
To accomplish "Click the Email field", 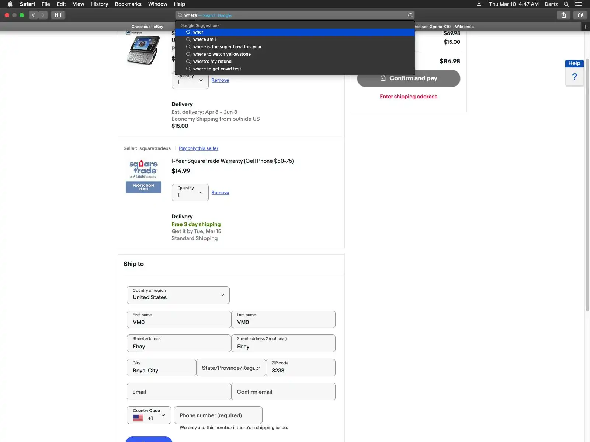I will pyautogui.click(x=179, y=392).
